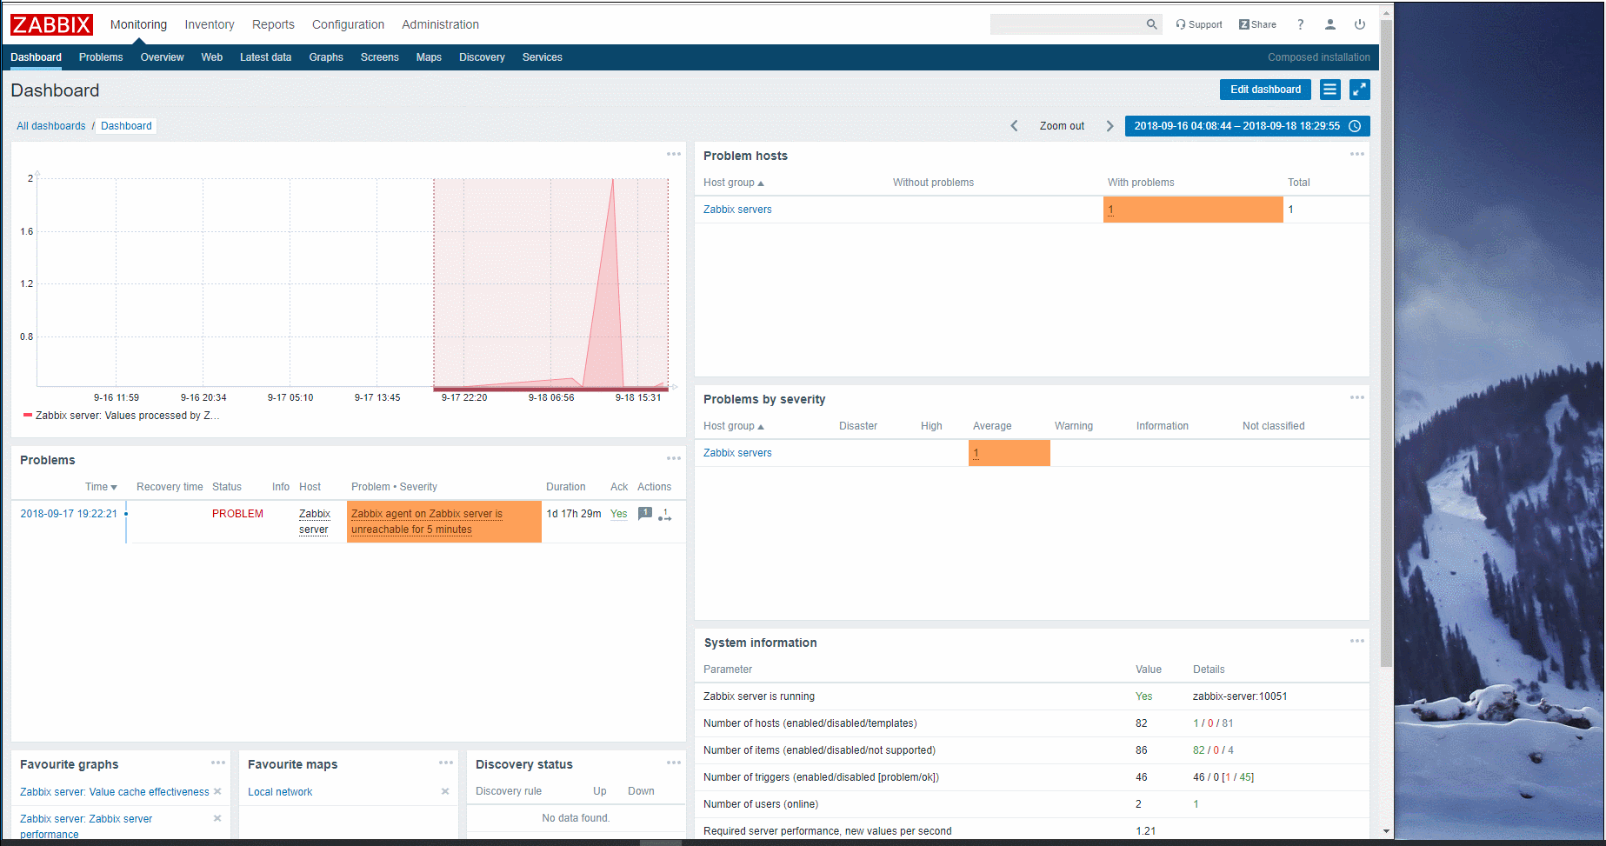This screenshot has width=1606, height=846.
Task: Remove Zabbix server performance favourite graph
Action: (217, 818)
